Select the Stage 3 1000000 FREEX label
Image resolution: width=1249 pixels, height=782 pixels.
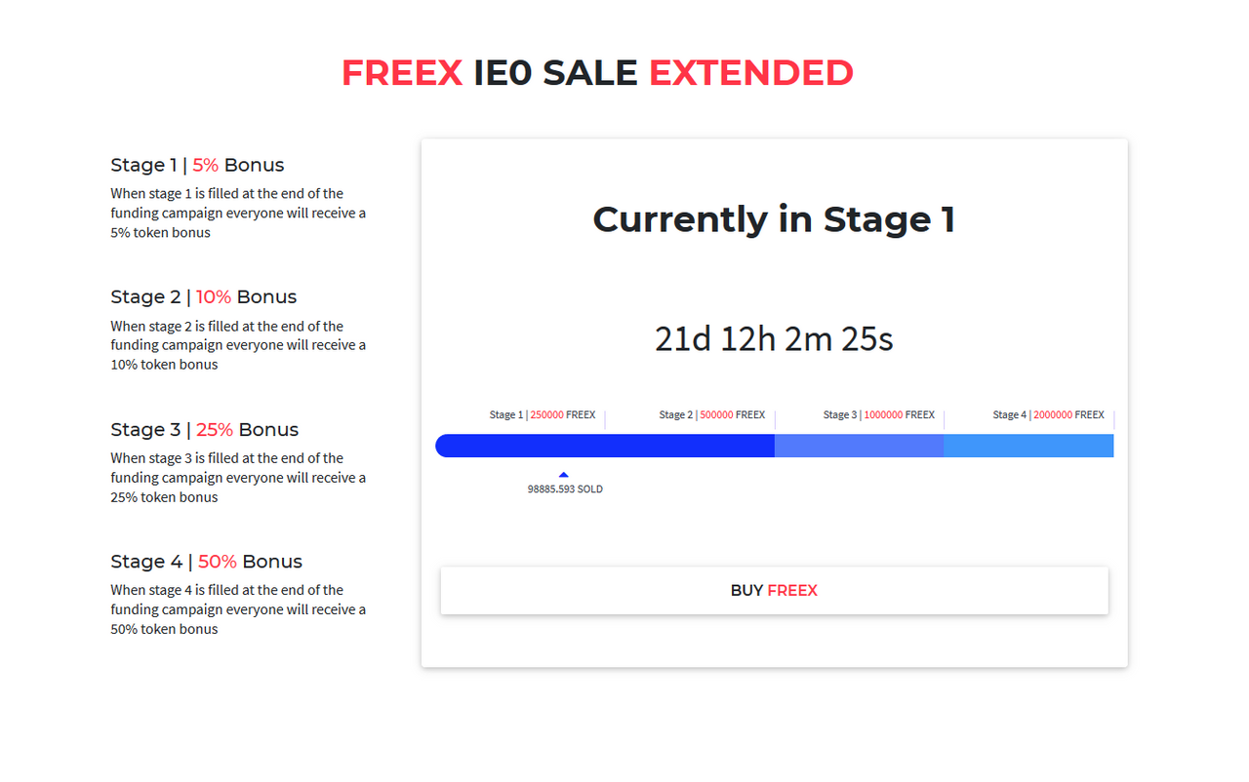tap(879, 415)
